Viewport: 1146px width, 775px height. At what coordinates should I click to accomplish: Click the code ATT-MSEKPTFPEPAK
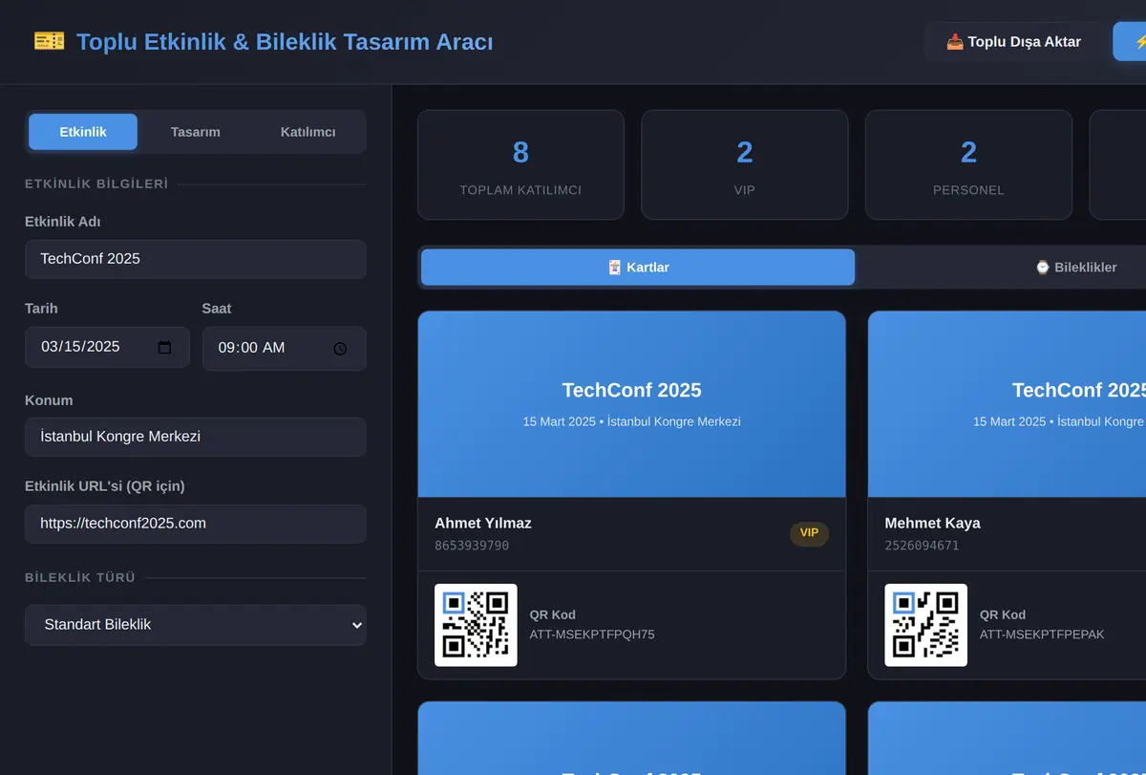pyautogui.click(x=1042, y=635)
